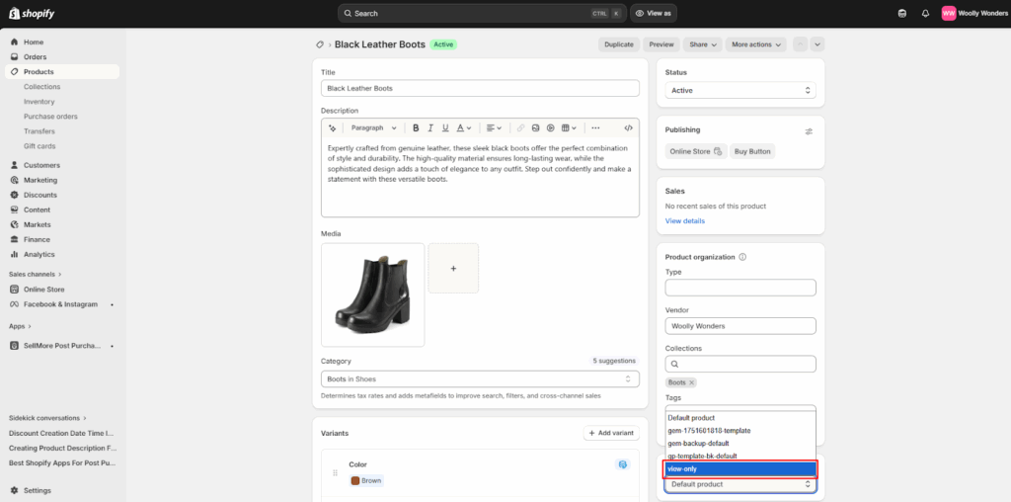Open the notifications bell
The width and height of the screenshot is (1011, 502).
[925, 13]
